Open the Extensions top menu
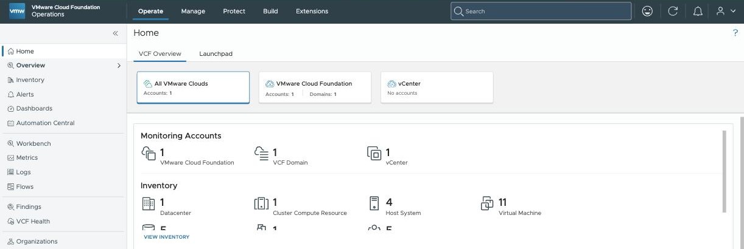This screenshot has height=249, width=744. (x=312, y=11)
